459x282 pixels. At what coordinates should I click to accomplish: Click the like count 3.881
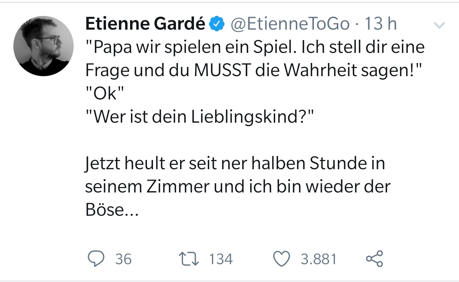(319, 259)
